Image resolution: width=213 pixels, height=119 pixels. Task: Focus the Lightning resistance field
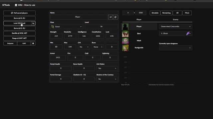(110, 58)
